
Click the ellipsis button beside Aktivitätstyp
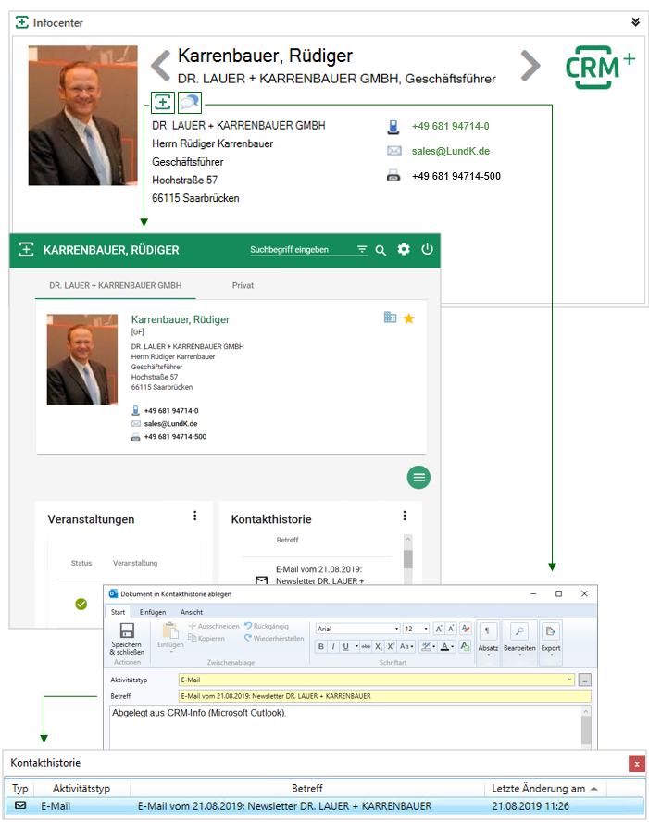[x=585, y=680]
